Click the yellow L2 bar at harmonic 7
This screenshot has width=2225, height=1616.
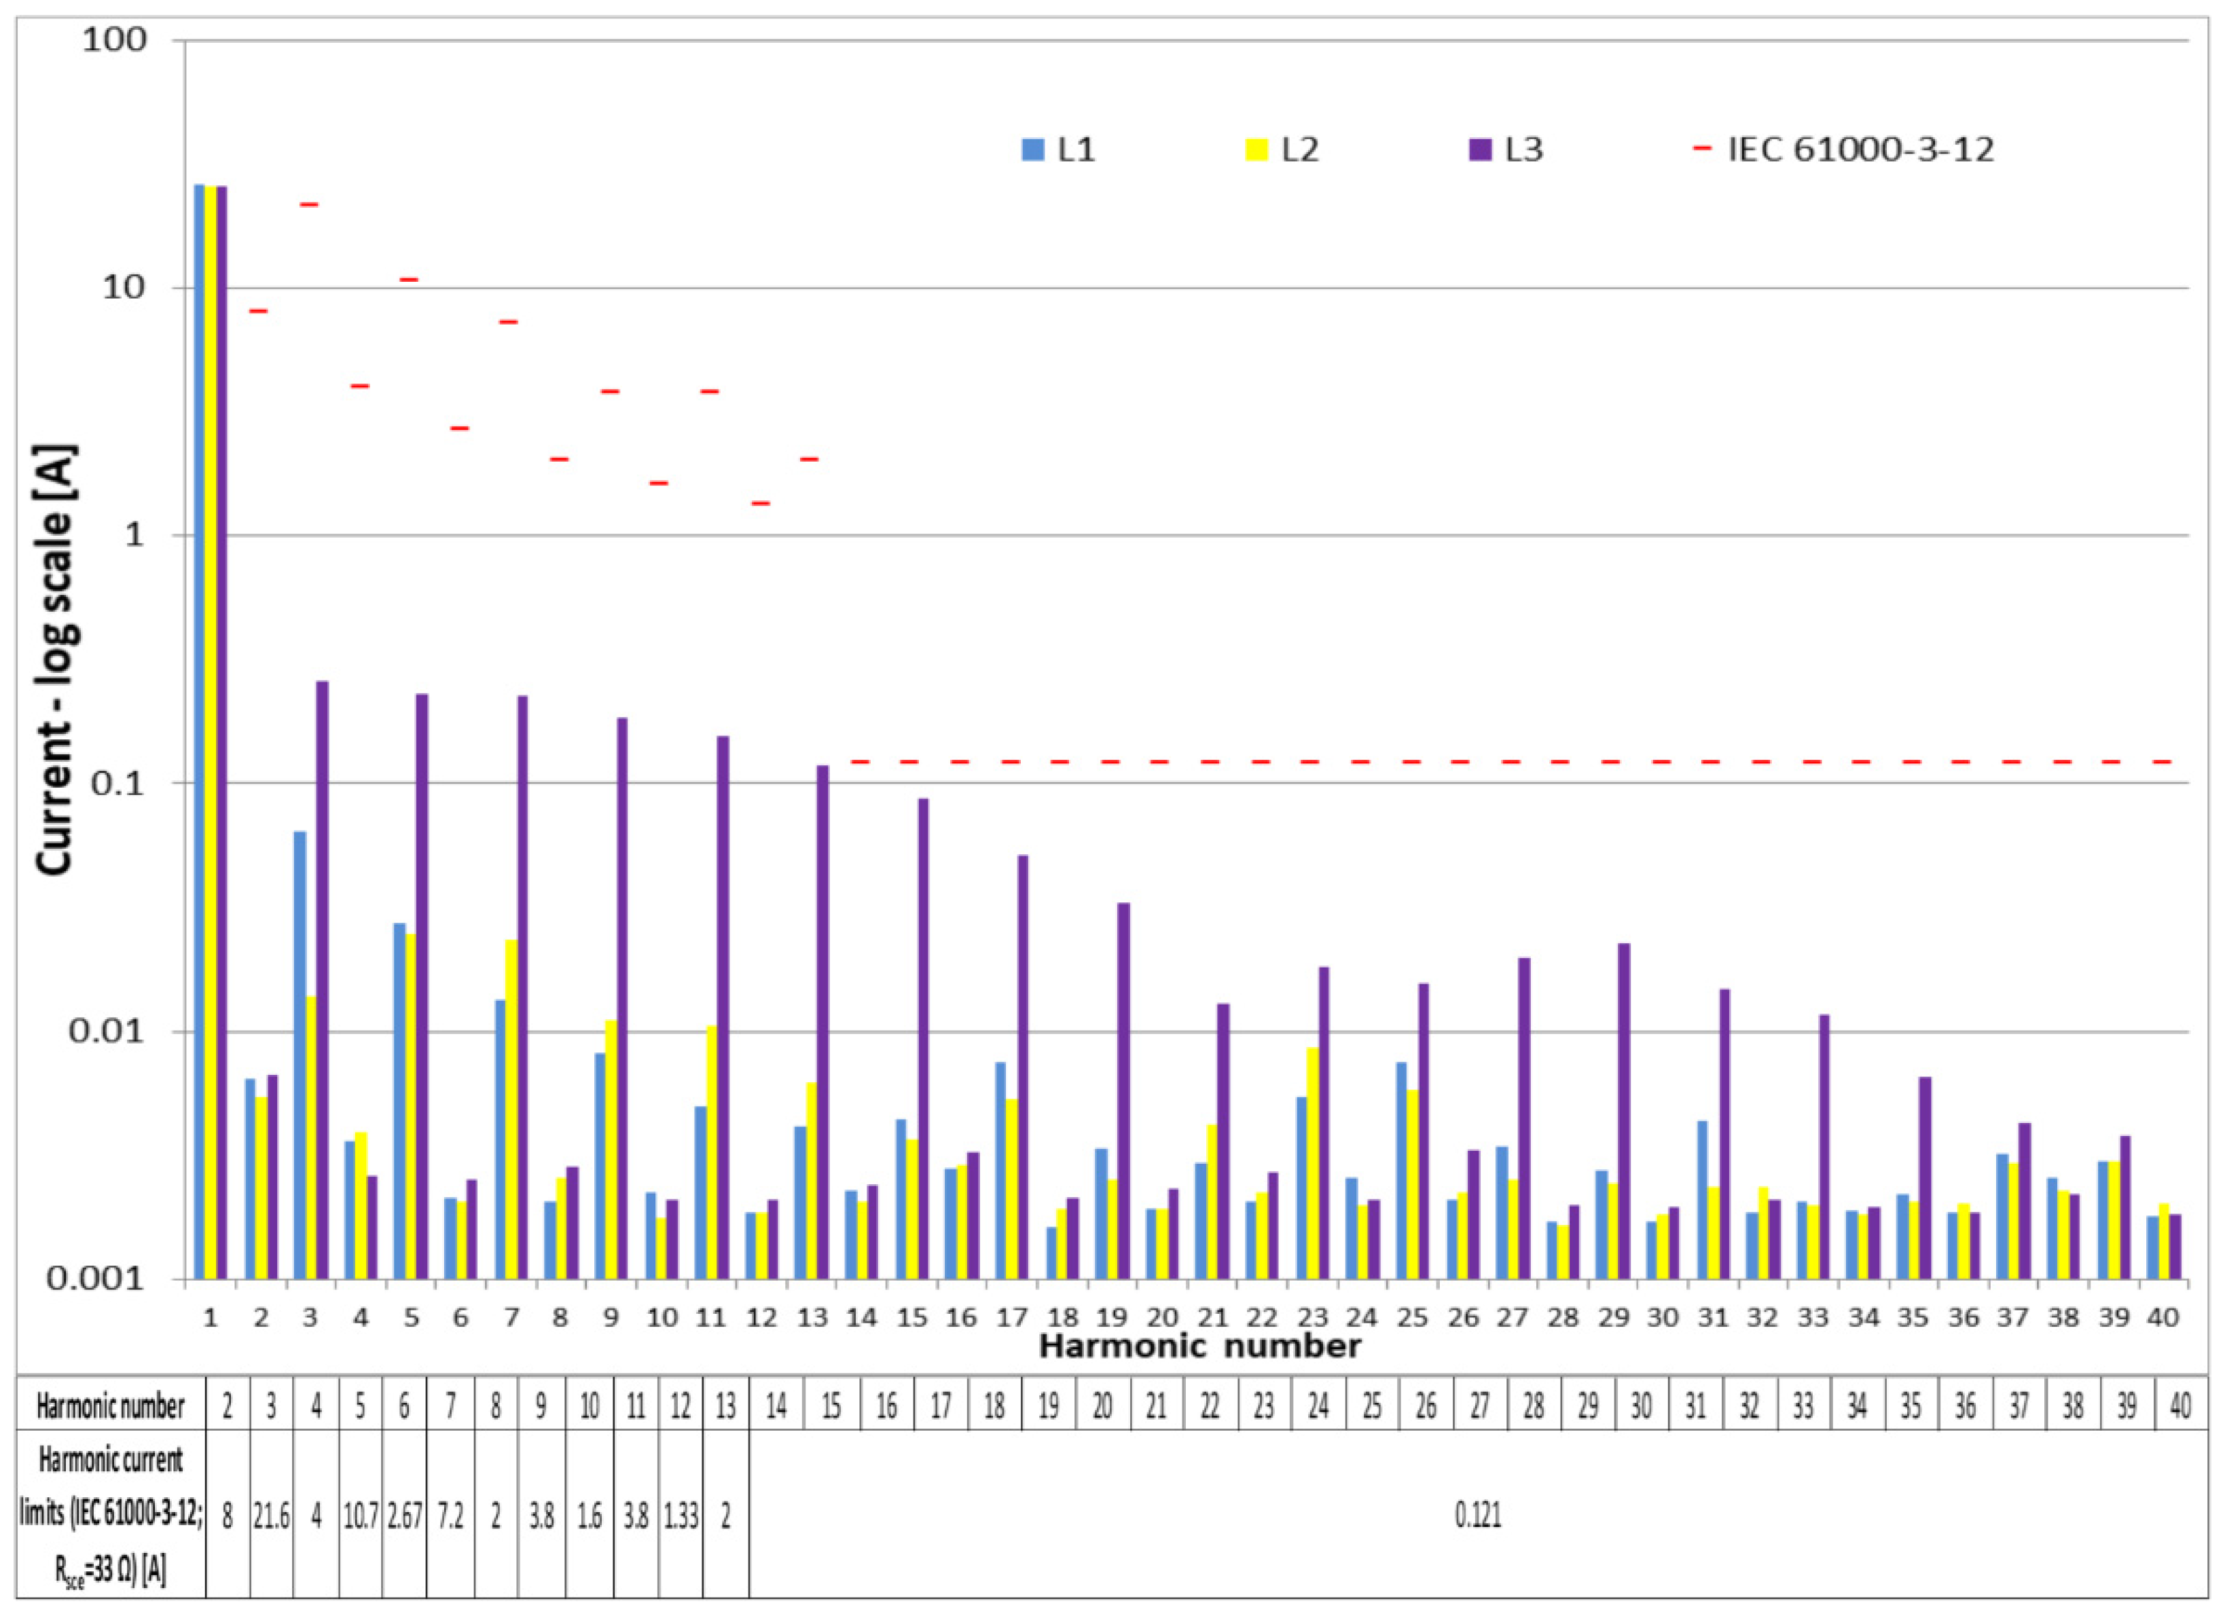coord(510,1109)
